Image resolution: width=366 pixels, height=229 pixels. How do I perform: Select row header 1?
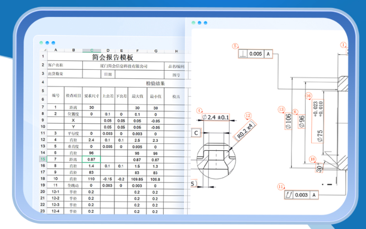point(43,56)
